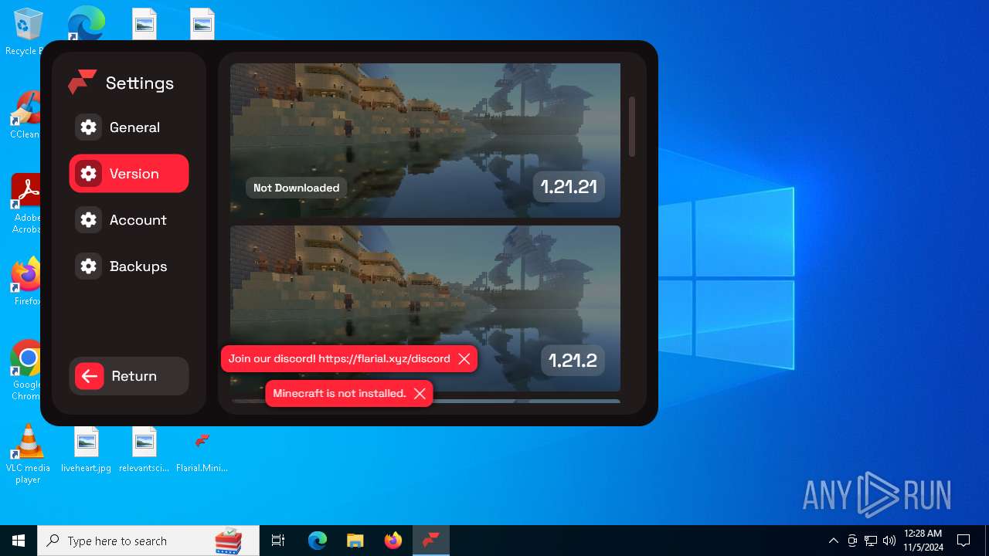989x556 pixels.
Task: Select the relevantsci... desktop file
Action: (144, 449)
